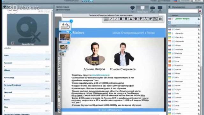Select the filled rectangle tool
The height and width of the screenshot is (115, 204).
coord(121,19)
